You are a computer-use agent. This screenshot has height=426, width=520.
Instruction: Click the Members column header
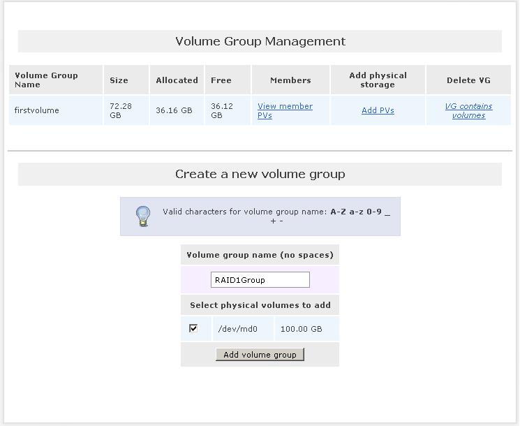pos(290,80)
